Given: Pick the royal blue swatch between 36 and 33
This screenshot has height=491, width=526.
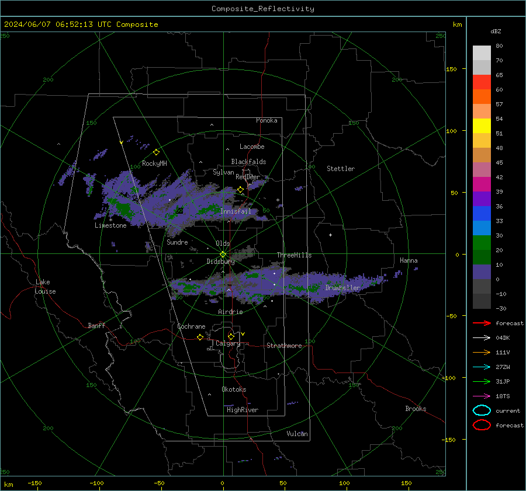Looking at the screenshot, I should (482, 214).
